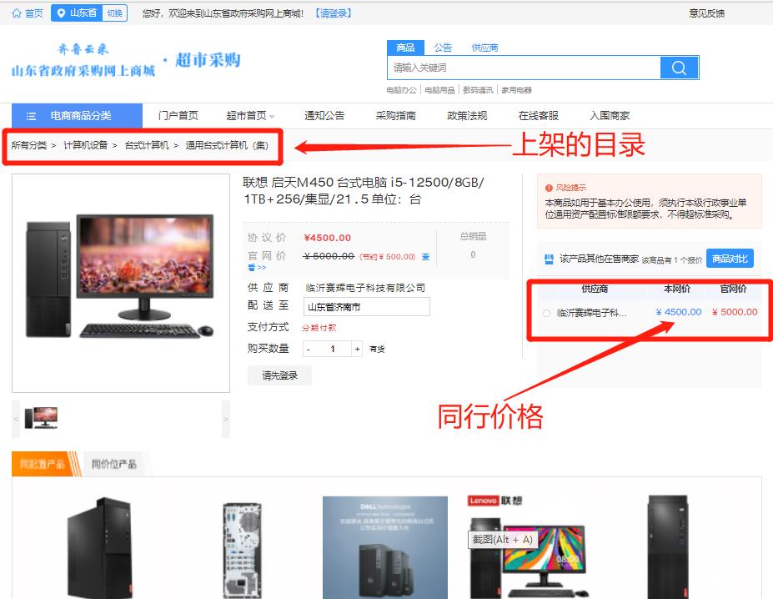This screenshot has height=599, width=773.
Task: Decrease purchase quantity with minus button
Action: point(309,349)
